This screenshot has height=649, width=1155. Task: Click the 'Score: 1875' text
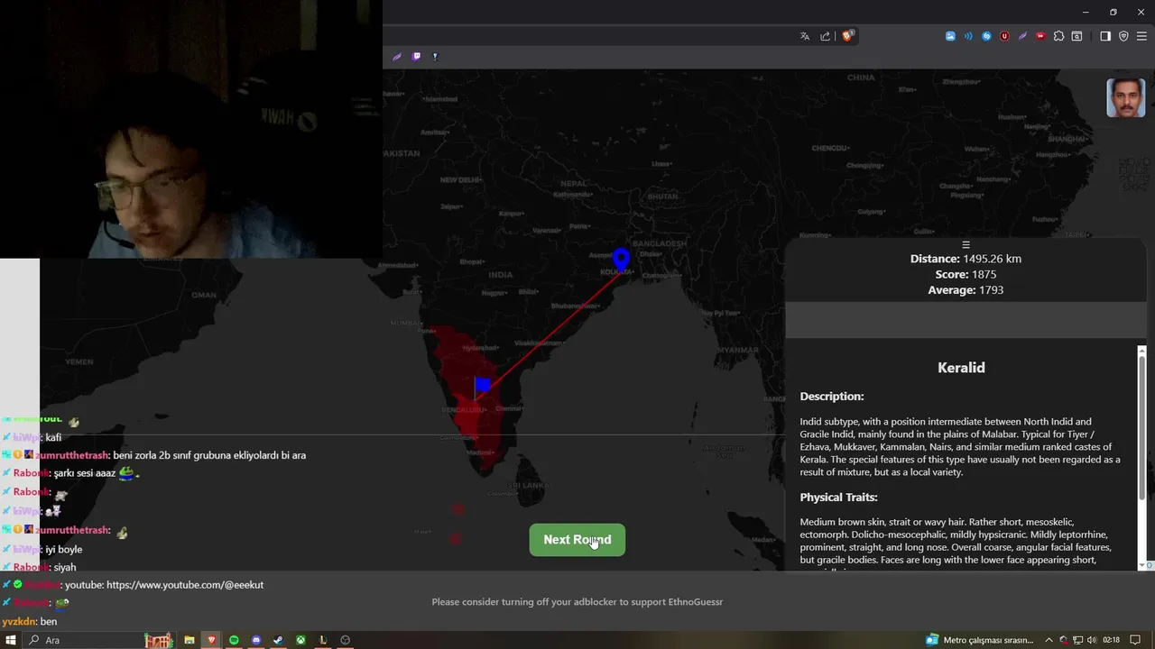point(966,274)
